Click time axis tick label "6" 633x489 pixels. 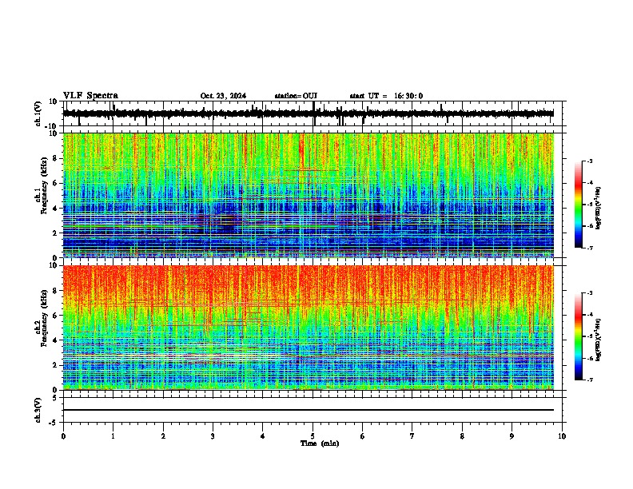click(363, 436)
